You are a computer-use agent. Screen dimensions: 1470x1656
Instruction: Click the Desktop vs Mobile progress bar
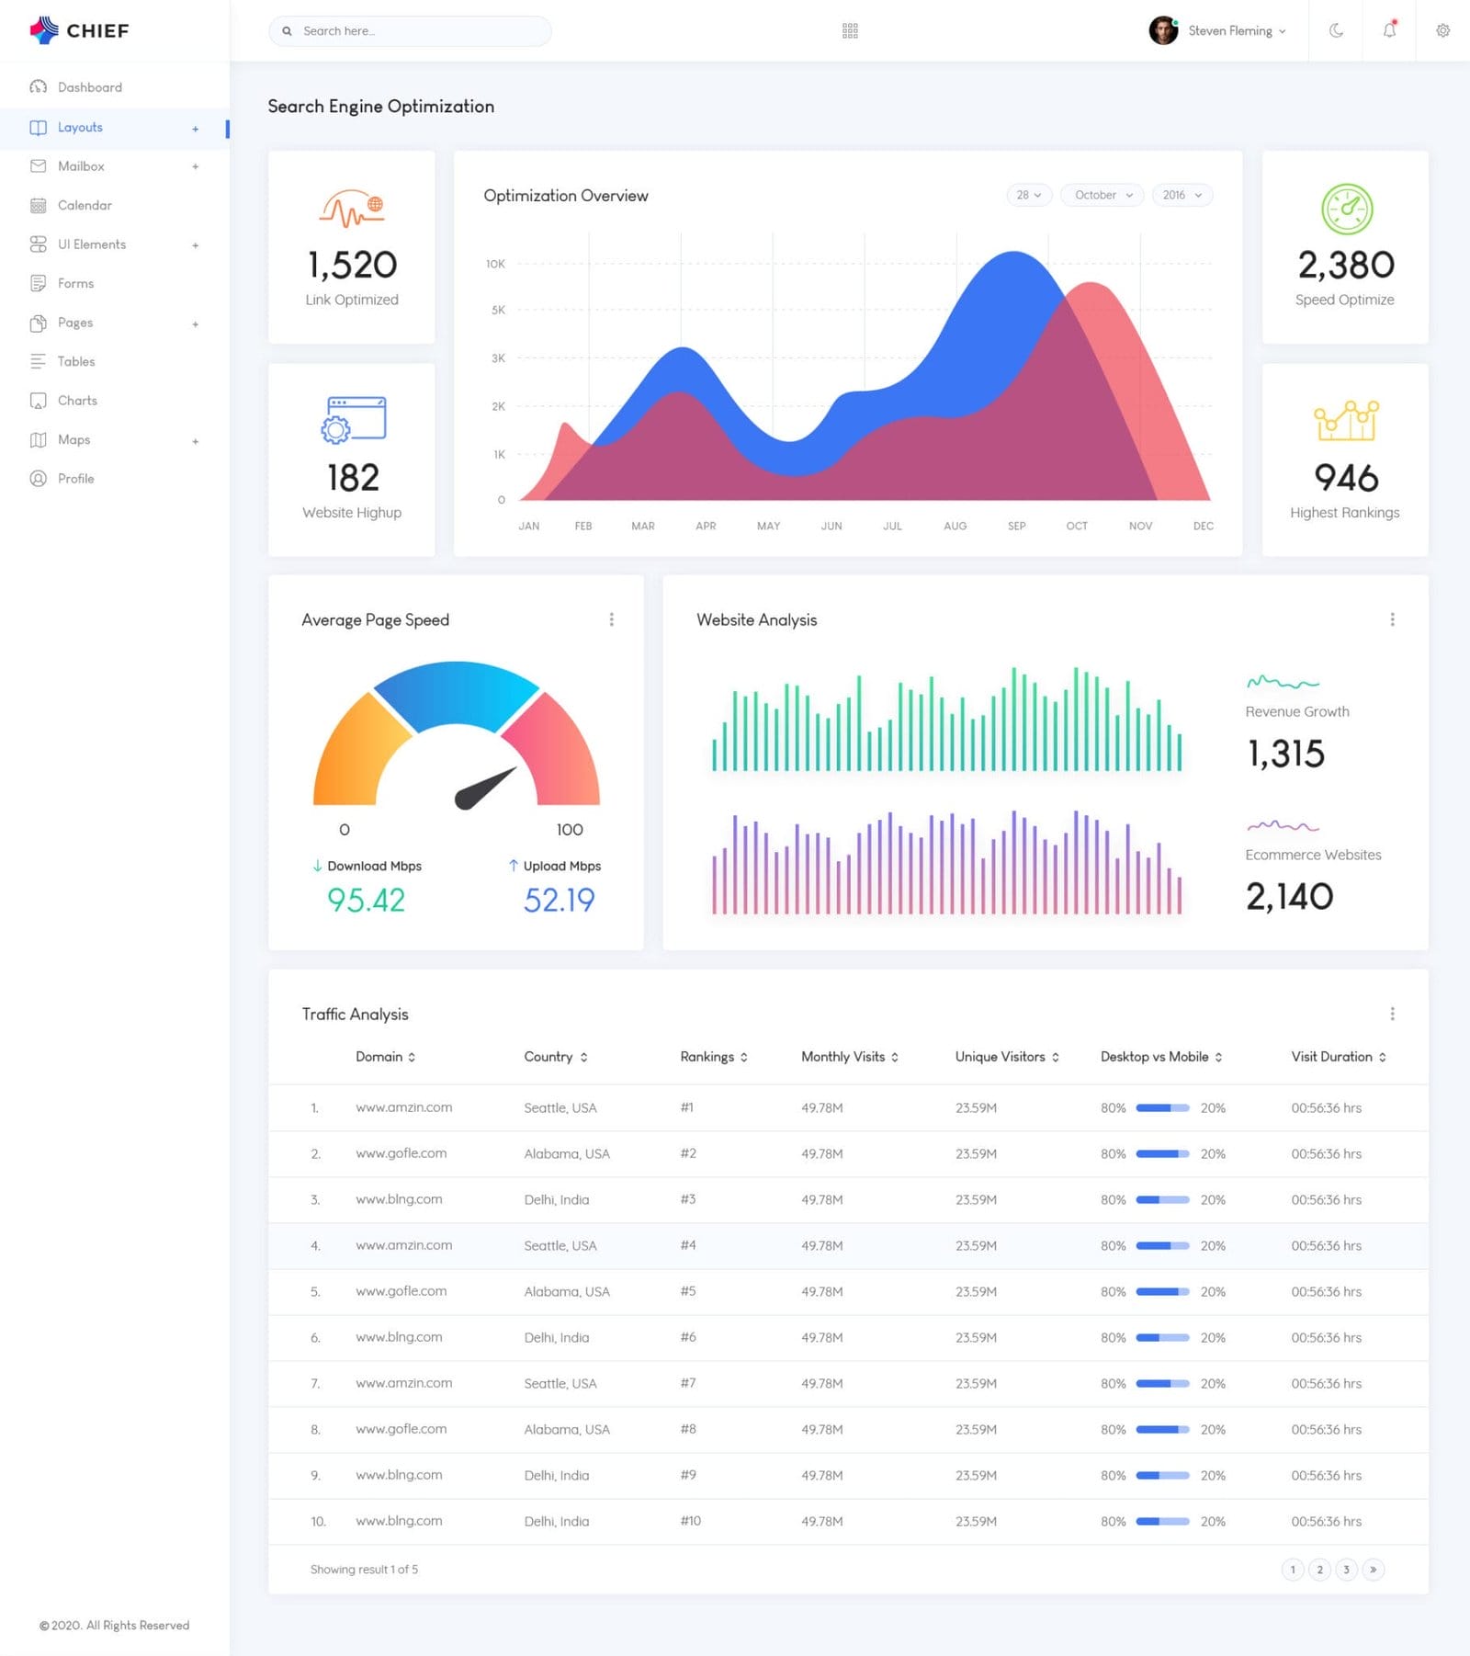[x=1161, y=1107]
